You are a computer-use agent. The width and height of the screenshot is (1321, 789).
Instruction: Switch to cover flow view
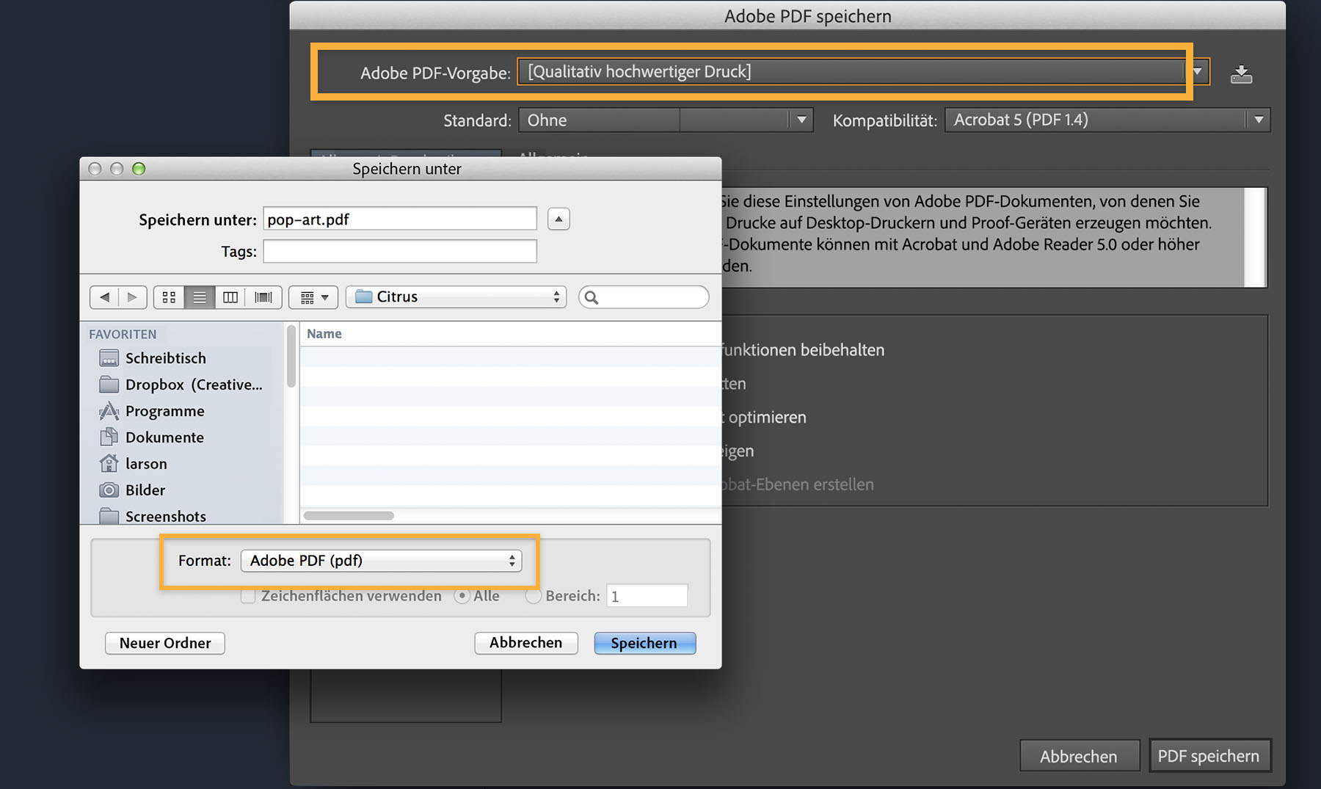(263, 297)
